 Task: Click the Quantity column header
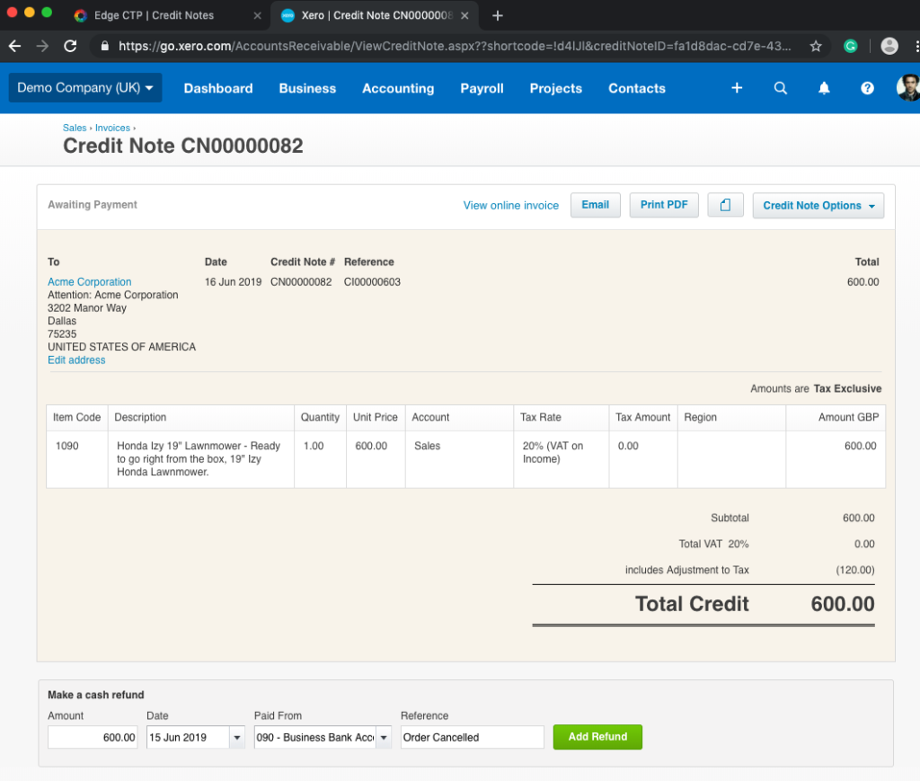click(320, 417)
